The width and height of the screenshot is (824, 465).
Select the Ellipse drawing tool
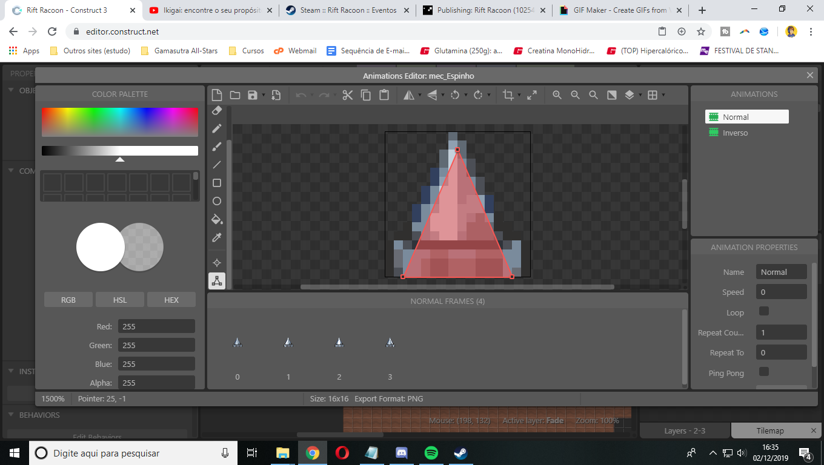pyautogui.click(x=217, y=201)
